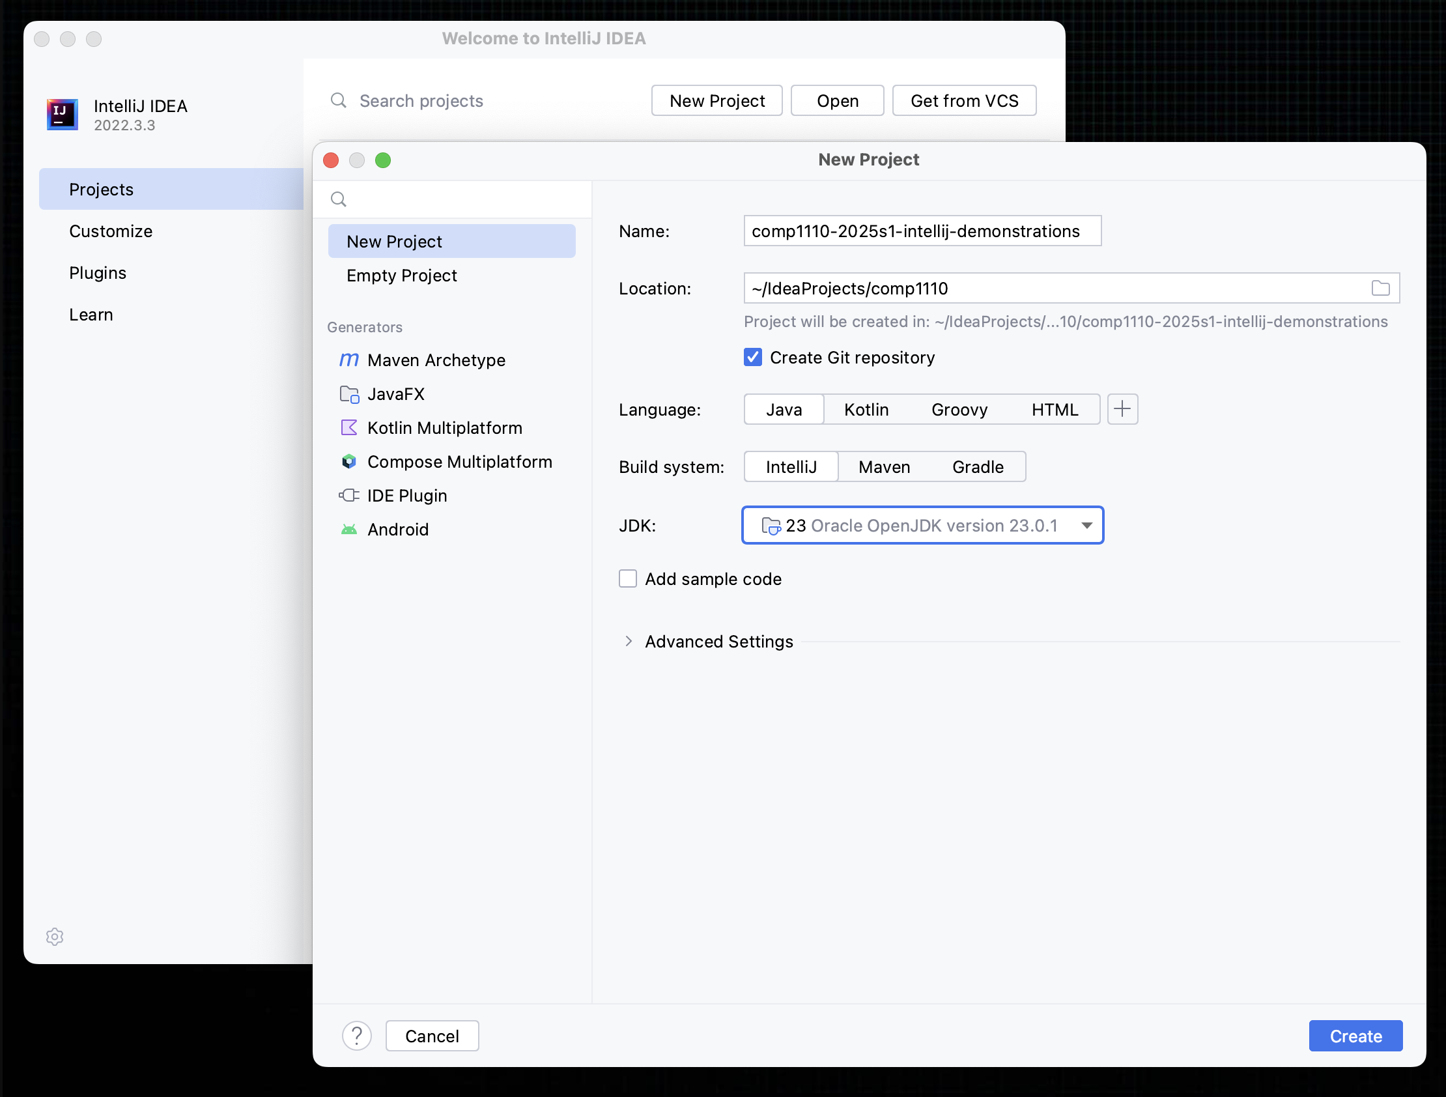Select the Android robot icon
Screen dimensions: 1446x1097
click(x=349, y=530)
